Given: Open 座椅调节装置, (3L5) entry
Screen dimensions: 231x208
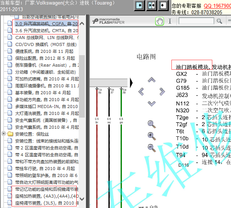Looking at the screenshot, I should tap(47, 203).
